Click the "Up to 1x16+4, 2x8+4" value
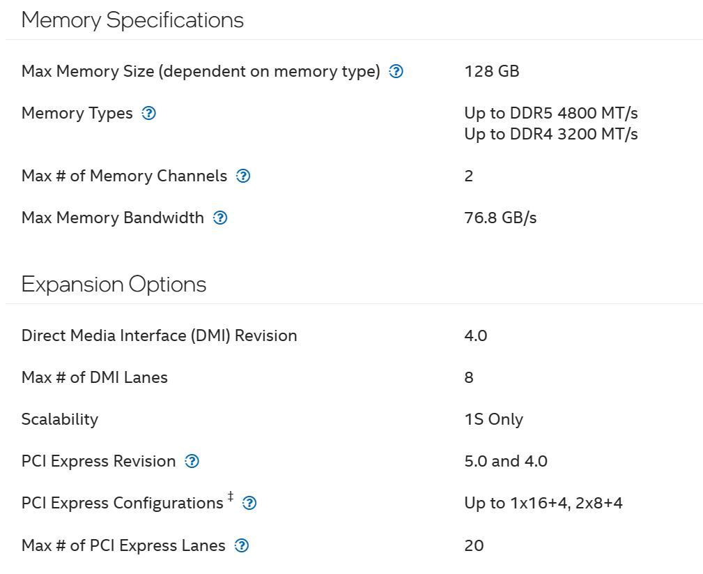Viewport: 703px width, 574px height. click(543, 503)
